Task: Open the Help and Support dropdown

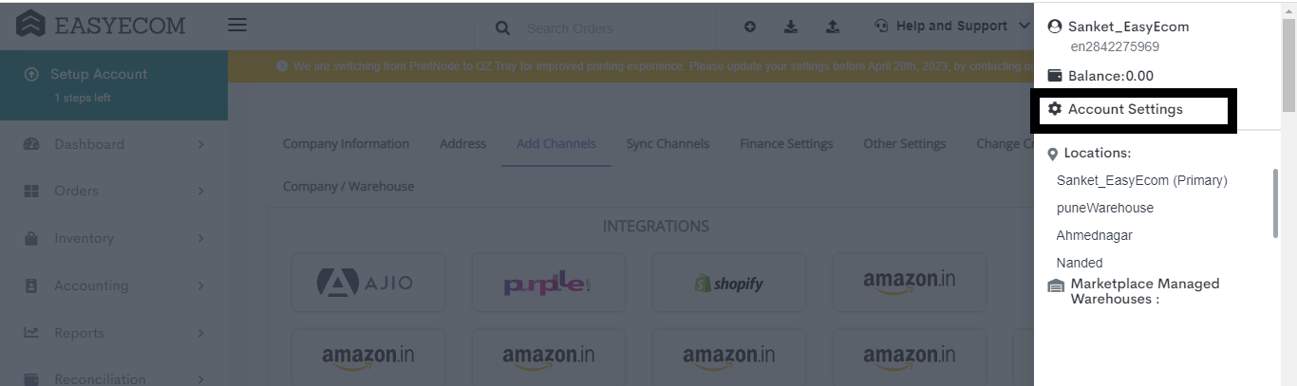Action: coord(952,26)
